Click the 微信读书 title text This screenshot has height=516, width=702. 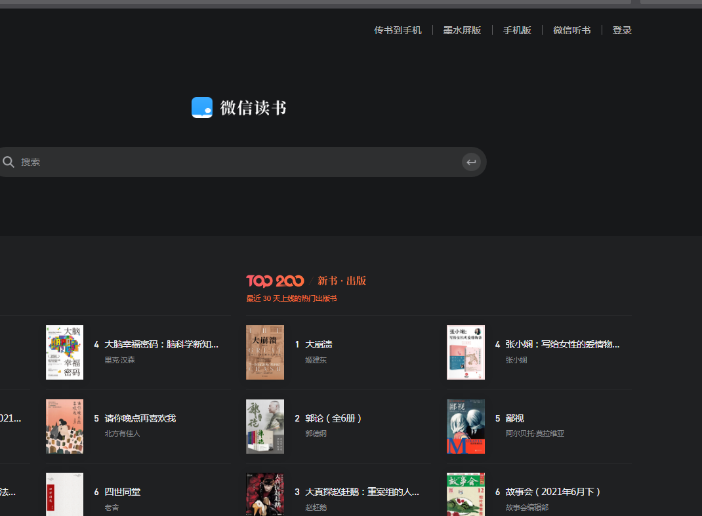253,108
